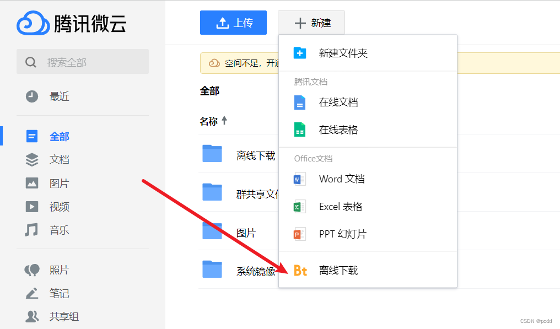Toggle the 新建 dropdown button
Image resolution: width=560 pixels, height=329 pixels.
tap(311, 23)
